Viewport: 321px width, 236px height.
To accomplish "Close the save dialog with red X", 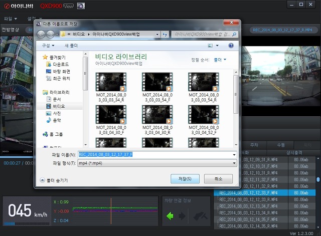I will (x=231, y=22).
